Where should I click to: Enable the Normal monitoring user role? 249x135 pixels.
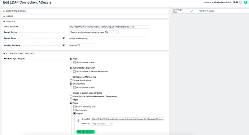pos(74,107)
